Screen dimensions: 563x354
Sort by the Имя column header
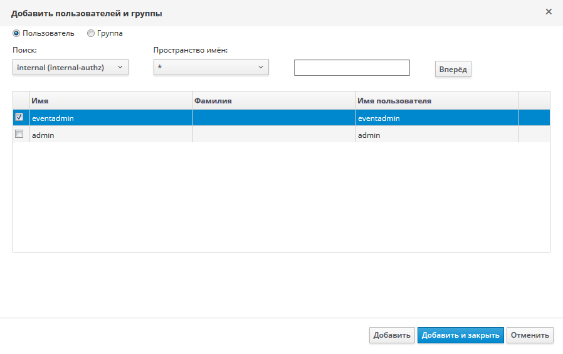(110, 100)
